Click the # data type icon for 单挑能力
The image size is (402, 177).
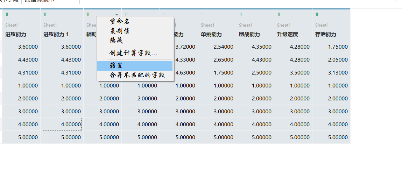[x=203, y=15]
